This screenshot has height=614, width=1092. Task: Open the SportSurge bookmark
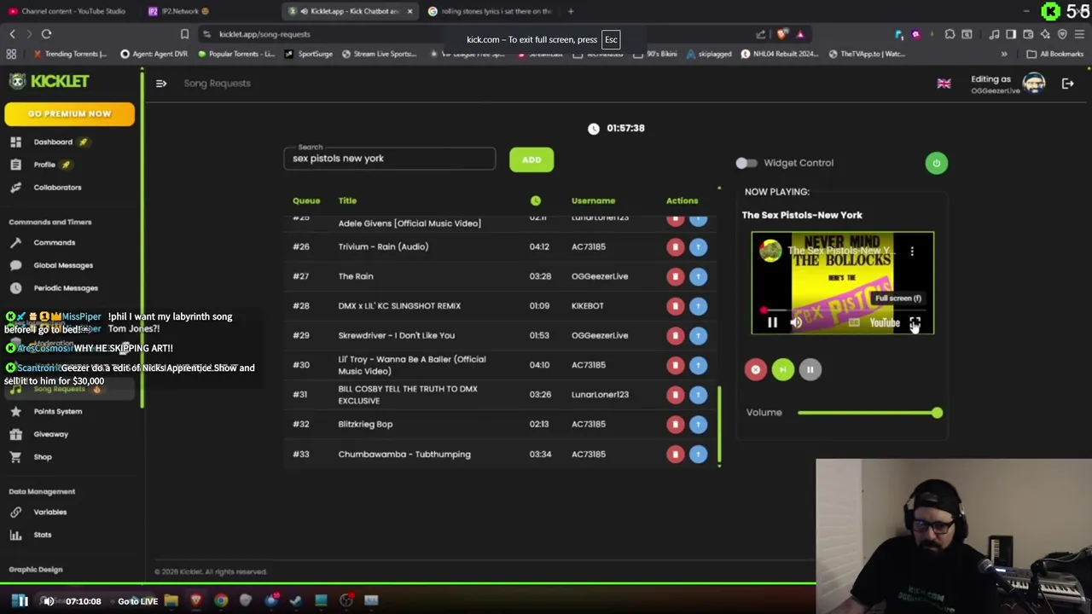point(309,54)
